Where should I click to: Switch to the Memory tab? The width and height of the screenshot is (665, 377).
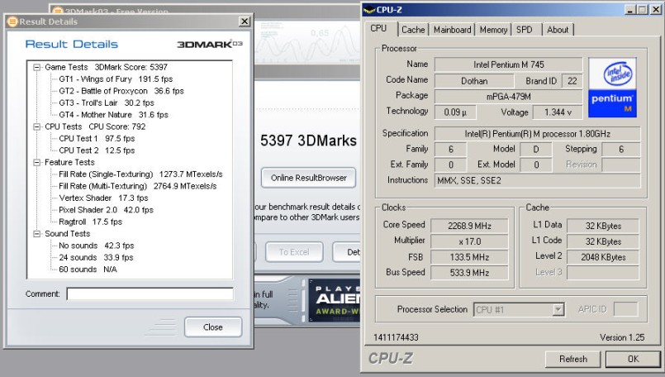pyautogui.click(x=493, y=30)
